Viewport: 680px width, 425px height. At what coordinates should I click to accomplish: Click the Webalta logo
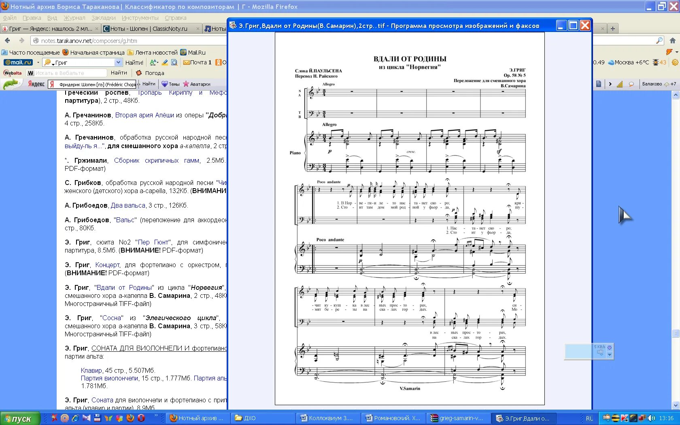click(x=13, y=73)
